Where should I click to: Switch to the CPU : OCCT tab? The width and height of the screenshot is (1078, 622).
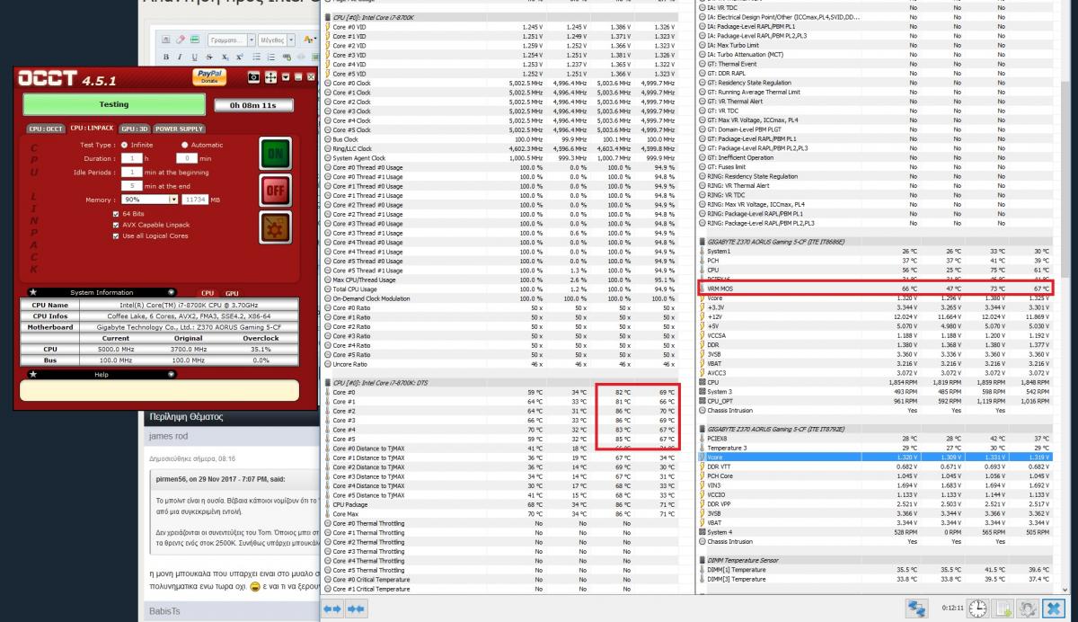[44, 129]
